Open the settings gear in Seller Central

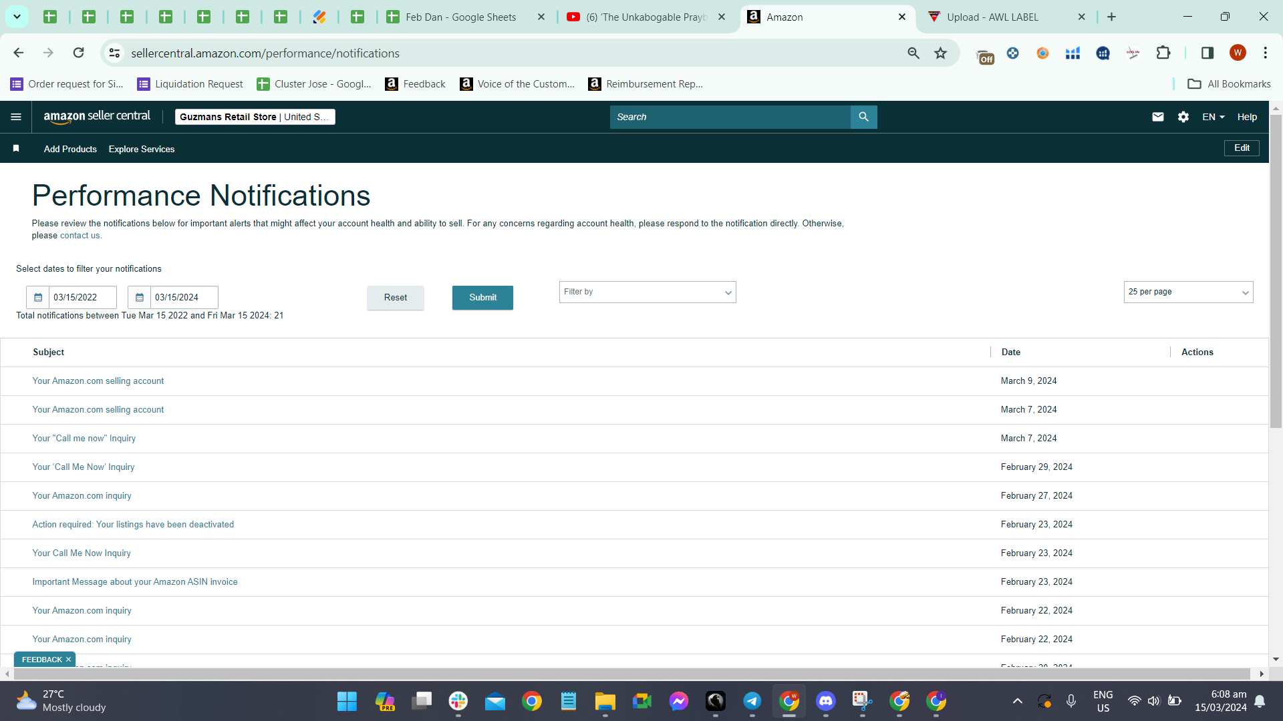(x=1183, y=117)
